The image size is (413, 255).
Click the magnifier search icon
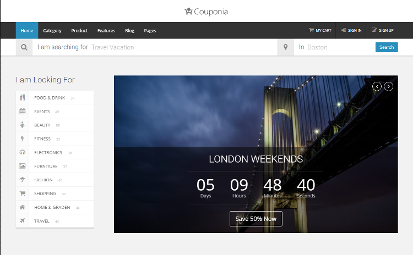[x=24, y=47]
